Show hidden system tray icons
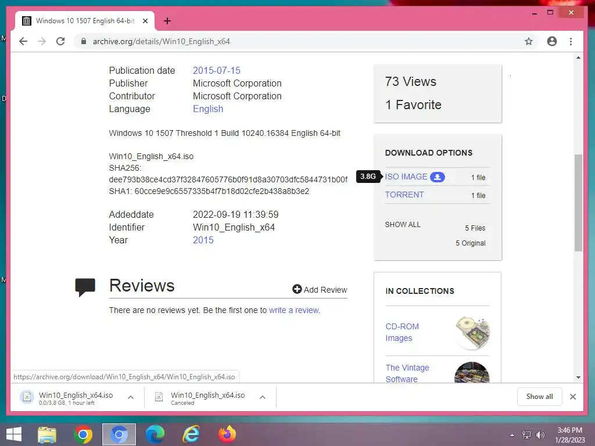 [x=512, y=435]
